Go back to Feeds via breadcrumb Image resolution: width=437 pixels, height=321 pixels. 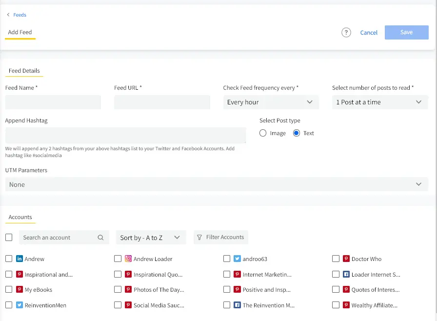[x=19, y=15]
